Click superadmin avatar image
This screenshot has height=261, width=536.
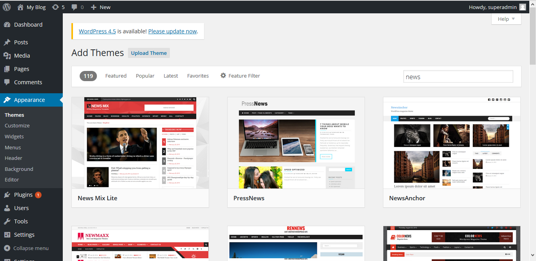tap(522, 7)
